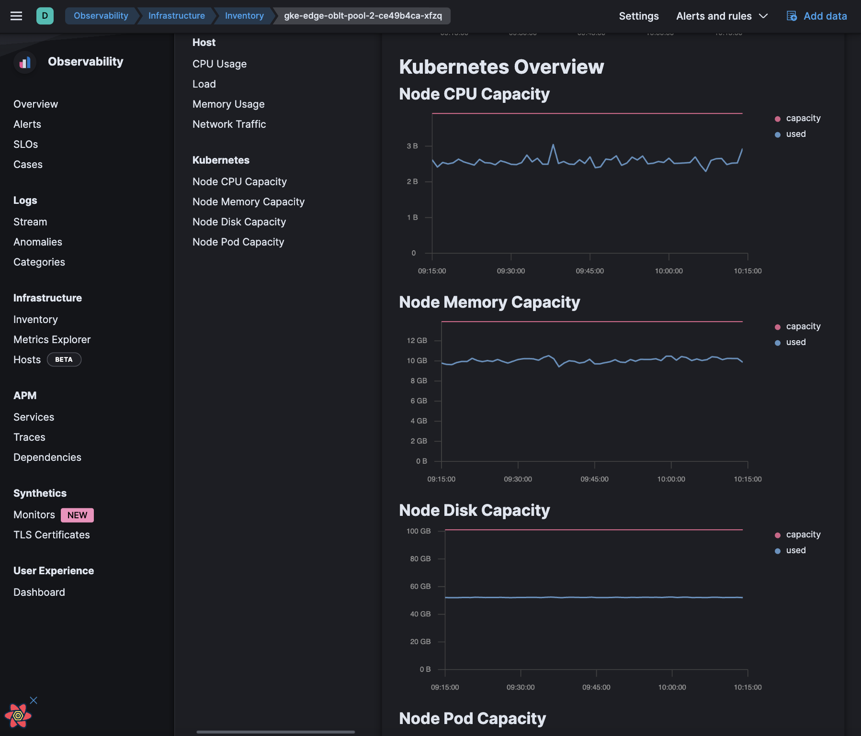Jump to Node Memory Capacity section
861x736 pixels.
tap(249, 201)
